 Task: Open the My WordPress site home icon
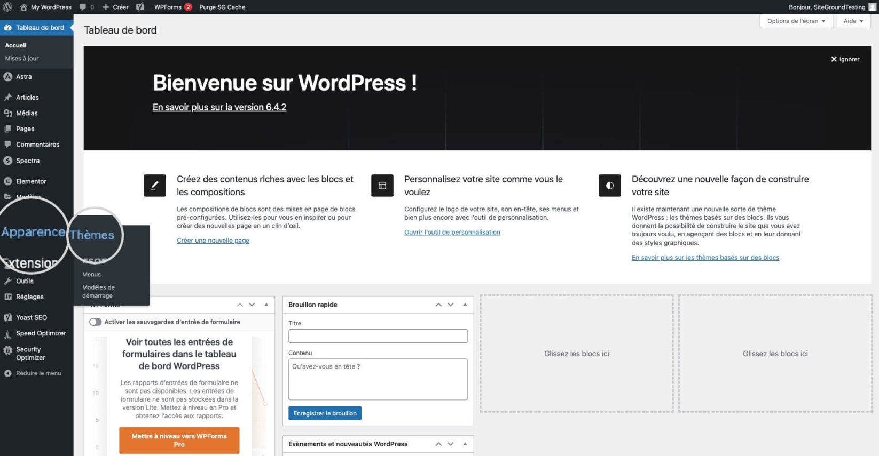[23, 7]
